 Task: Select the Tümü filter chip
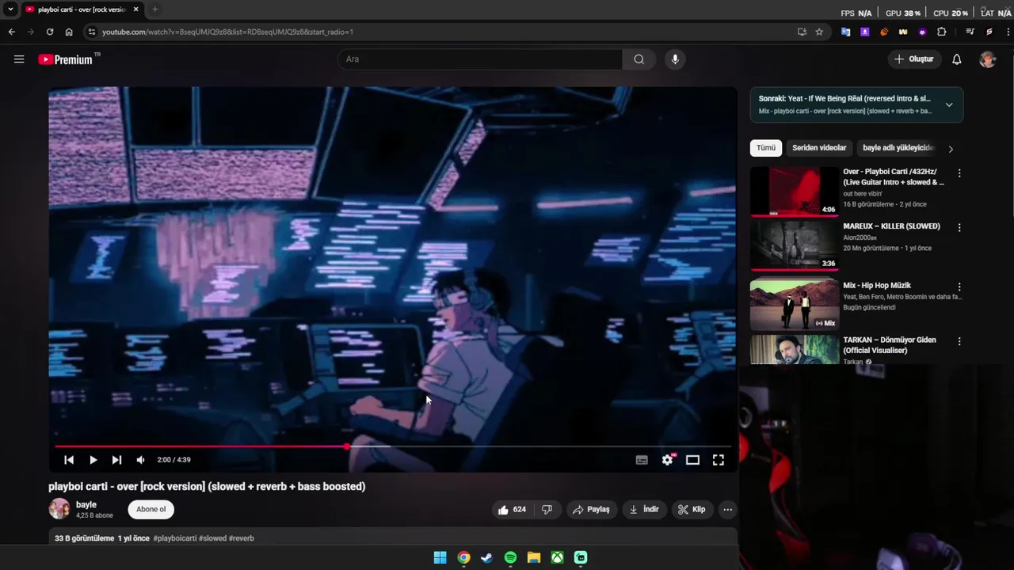pos(766,148)
